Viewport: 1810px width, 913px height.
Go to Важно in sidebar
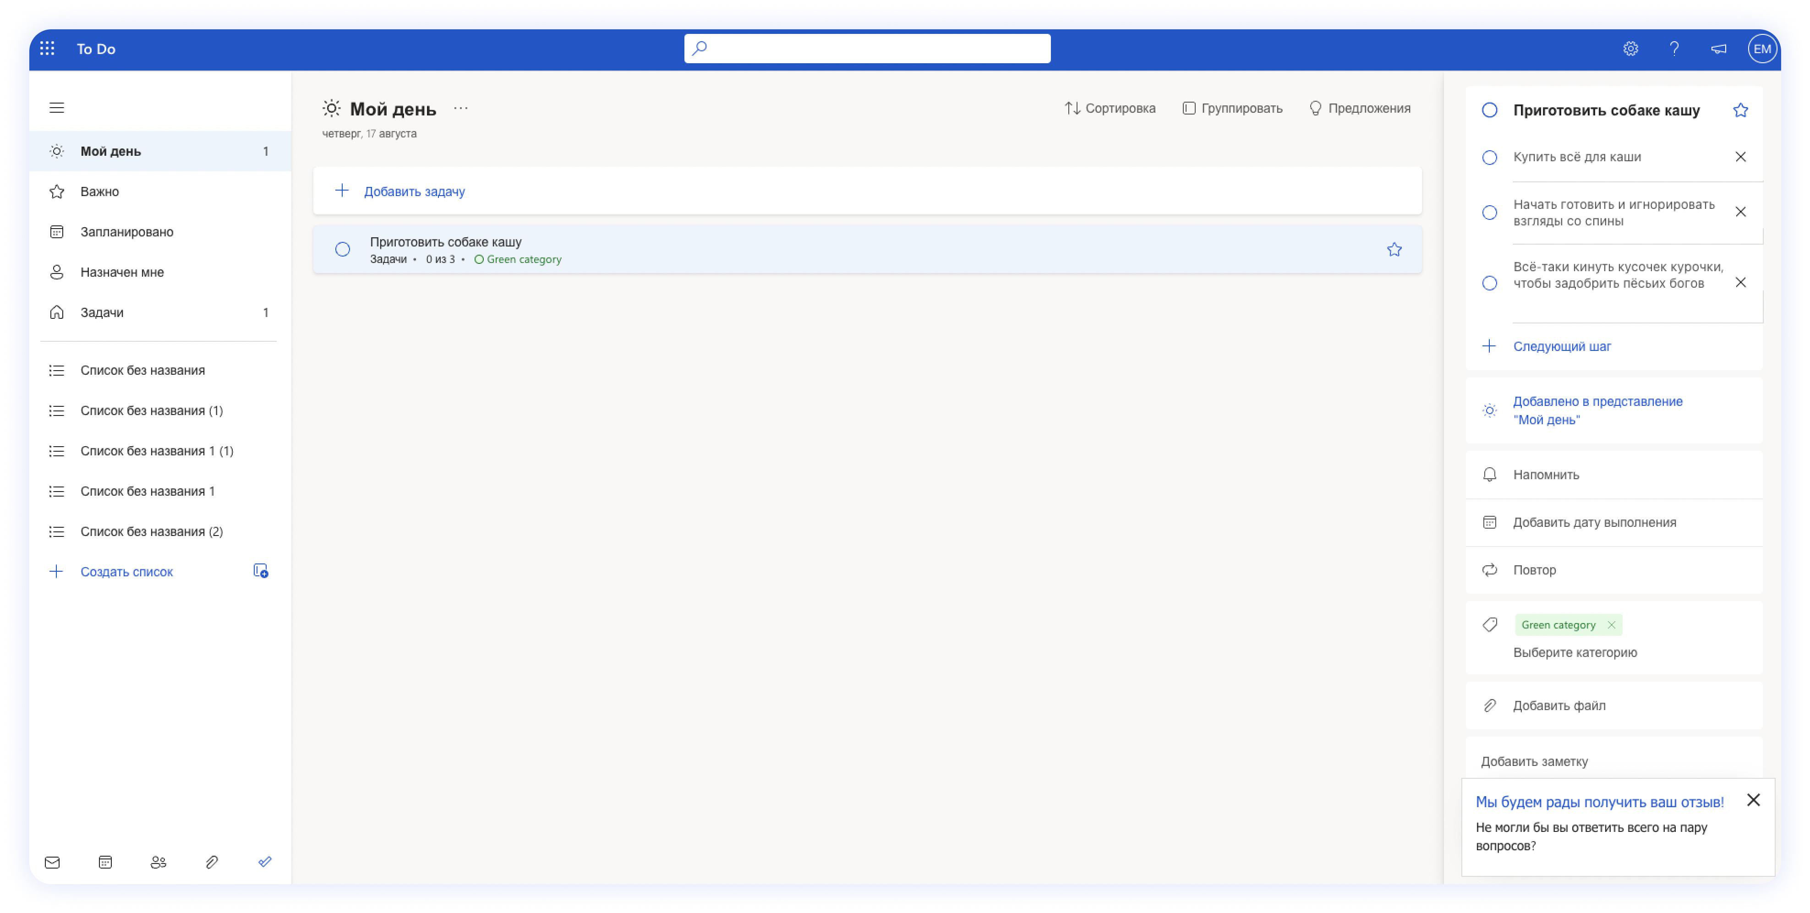point(100,191)
